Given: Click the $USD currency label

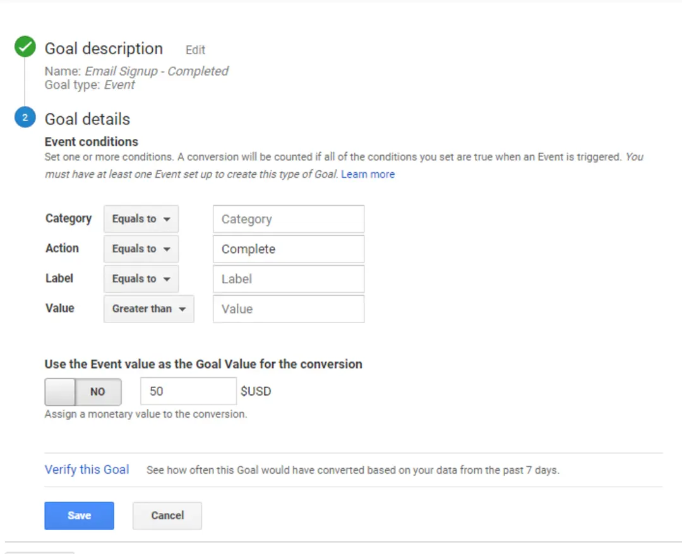Looking at the screenshot, I should coord(256,391).
